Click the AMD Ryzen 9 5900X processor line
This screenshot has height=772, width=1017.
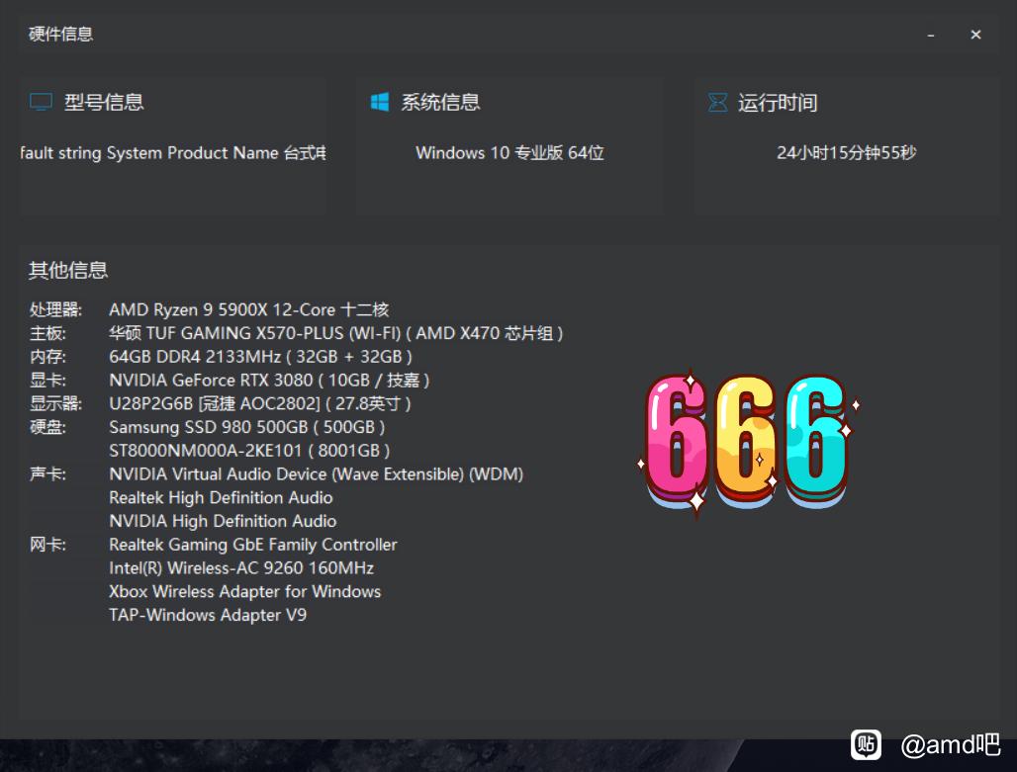(x=249, y=309)
